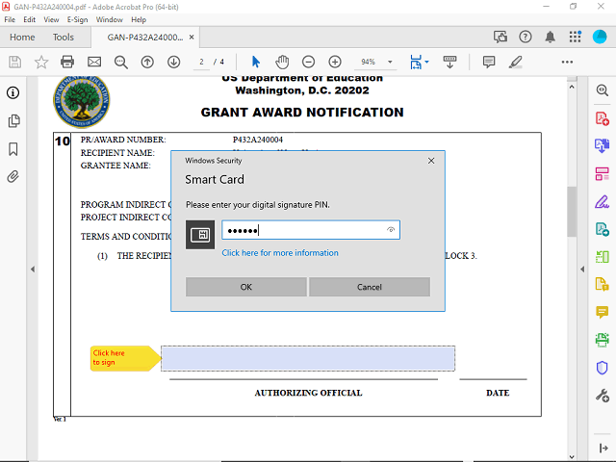616x462 pixels.
Task: Zoom in with the plus icon
Action: tap(335, 62)
